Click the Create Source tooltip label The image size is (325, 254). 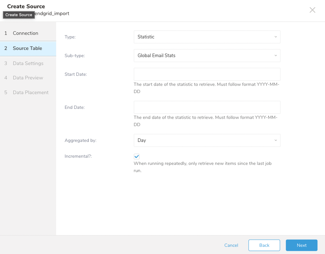tap(19, 15)
